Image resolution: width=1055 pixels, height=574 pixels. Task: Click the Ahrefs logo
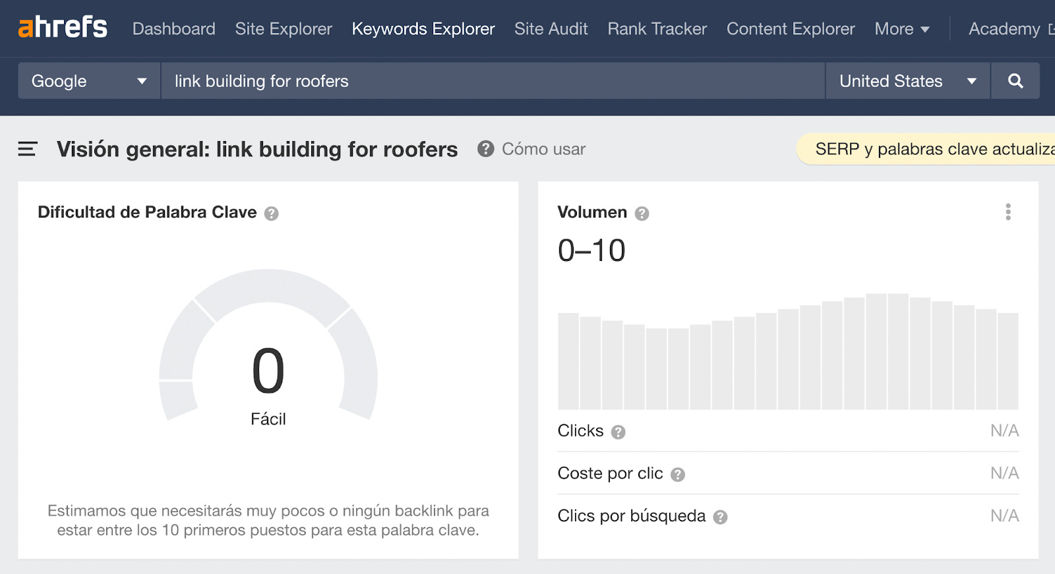coord(63,28)
